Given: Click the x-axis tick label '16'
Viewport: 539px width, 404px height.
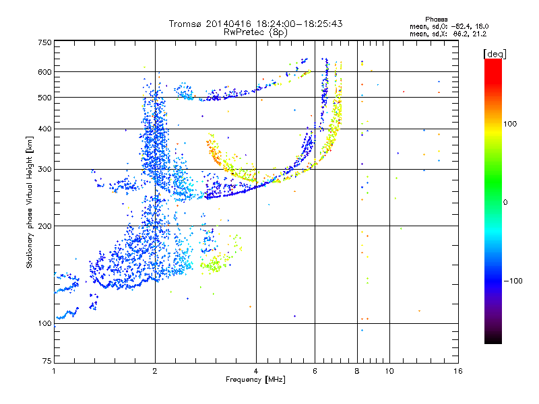Looking at the screenshot, I should (x=458, y=371).
